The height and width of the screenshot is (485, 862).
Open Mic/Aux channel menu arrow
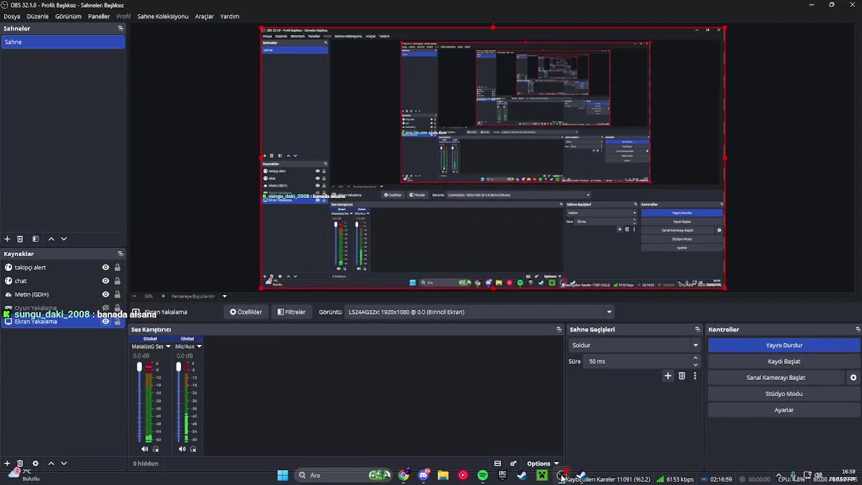[x=199, y=346]
